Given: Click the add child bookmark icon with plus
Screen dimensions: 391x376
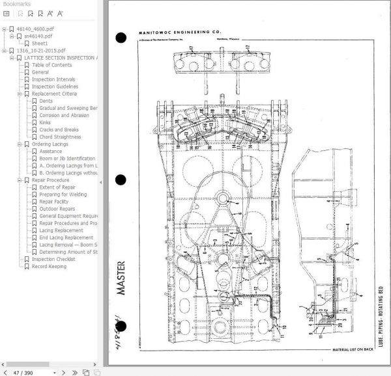Looking at the screenshot, I should tap(31, 14).
